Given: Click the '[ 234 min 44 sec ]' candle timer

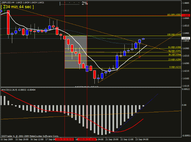Looking at the screenshot, I should coord(17,7).
